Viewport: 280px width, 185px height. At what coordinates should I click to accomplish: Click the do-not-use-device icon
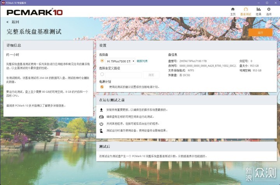coord(101,131)
